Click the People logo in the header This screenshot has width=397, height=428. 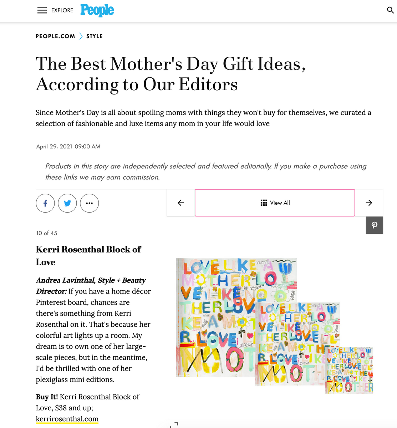[x=97, y=11]
